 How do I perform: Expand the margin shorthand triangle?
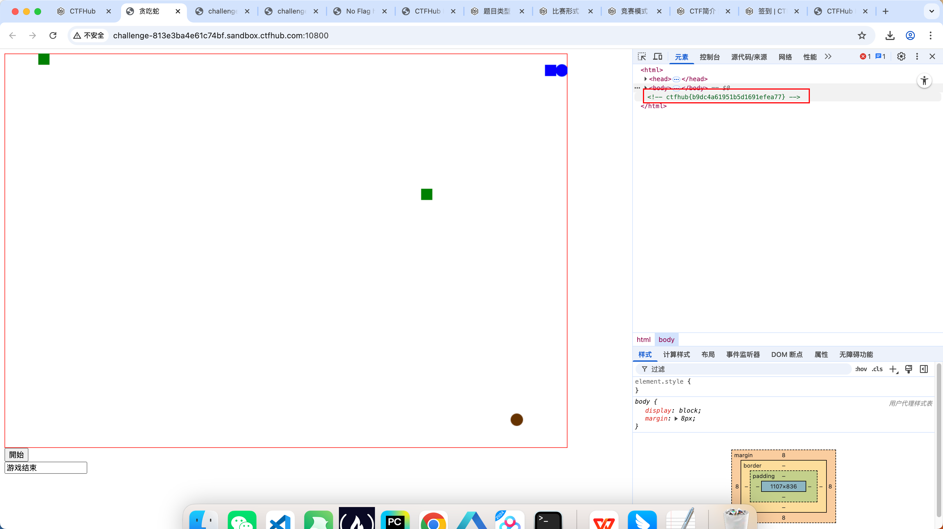point(676,418)
